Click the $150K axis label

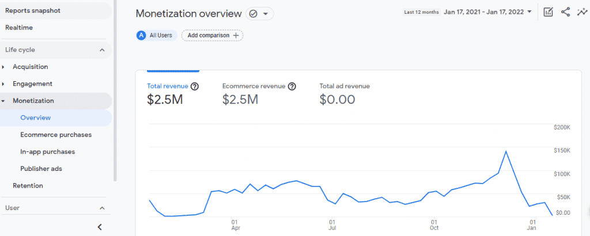pos(562,151)
